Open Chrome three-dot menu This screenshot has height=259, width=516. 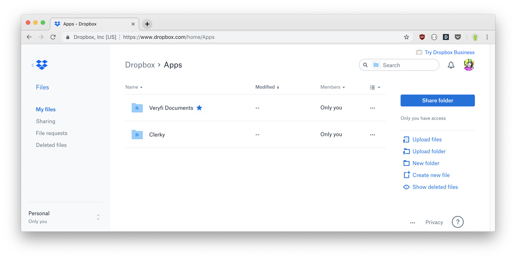pos(487,37)
